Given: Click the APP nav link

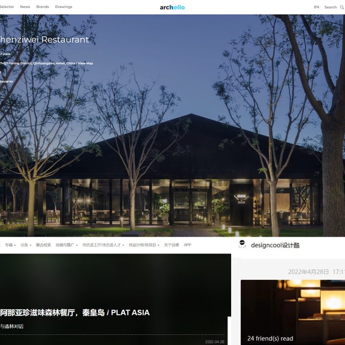Looking at the screenshot, I should [x=187, y=245].
